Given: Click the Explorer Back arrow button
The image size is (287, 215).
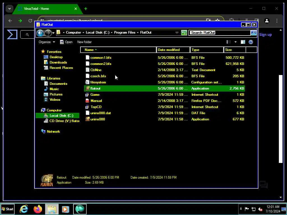Looking at the screenshot, I should (x=40, y=33).
